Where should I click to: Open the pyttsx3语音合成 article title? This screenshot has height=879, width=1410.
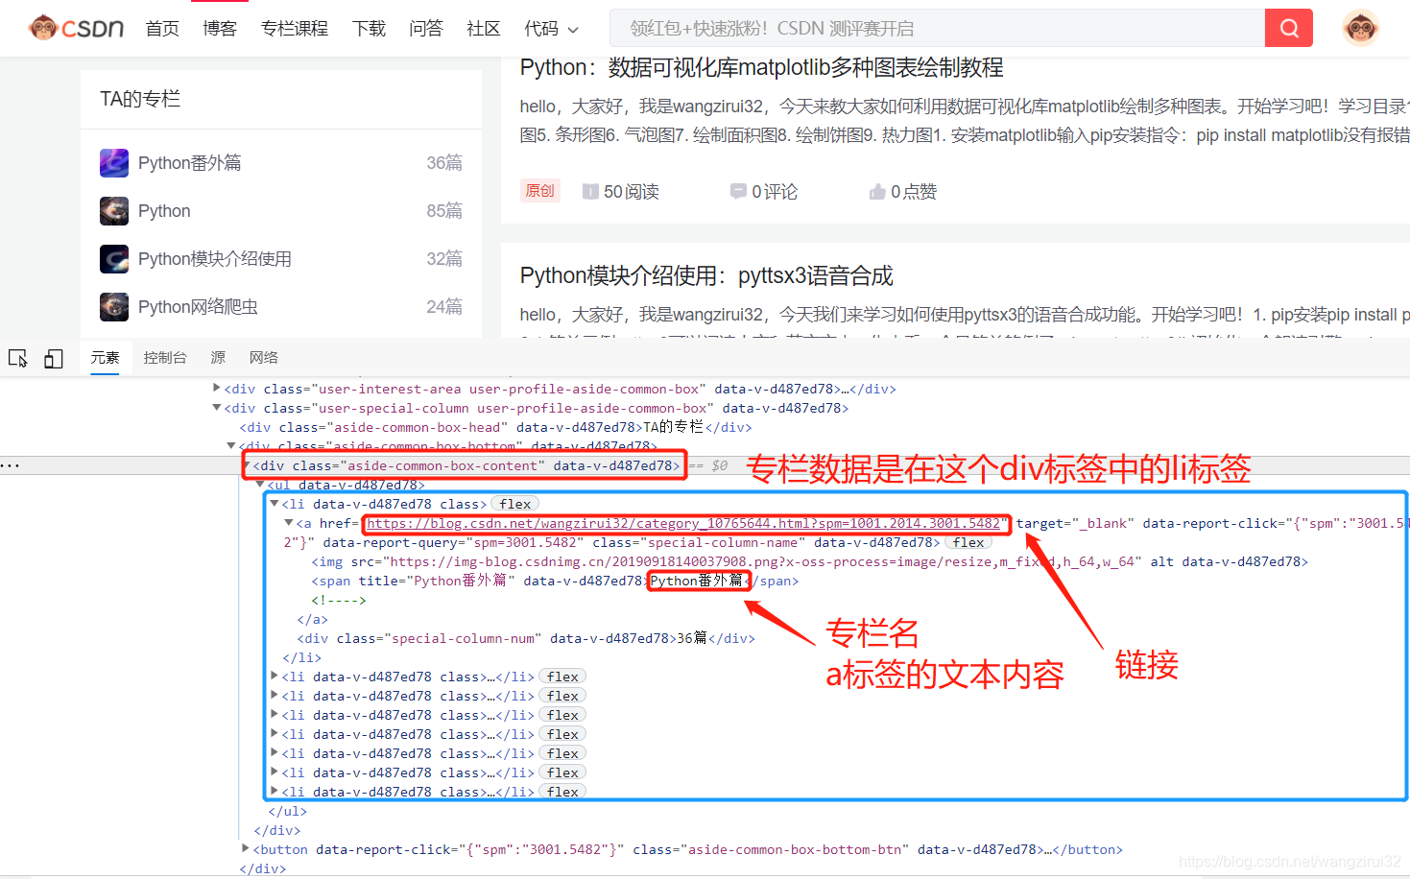coord(706,276)
